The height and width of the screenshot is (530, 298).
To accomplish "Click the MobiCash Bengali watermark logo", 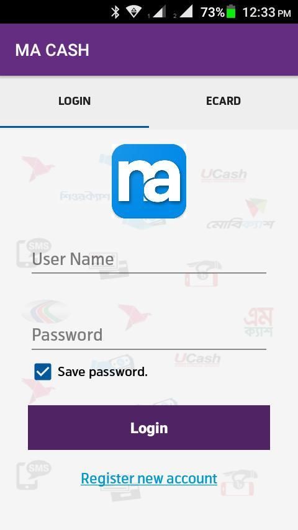I will (240, 224).
